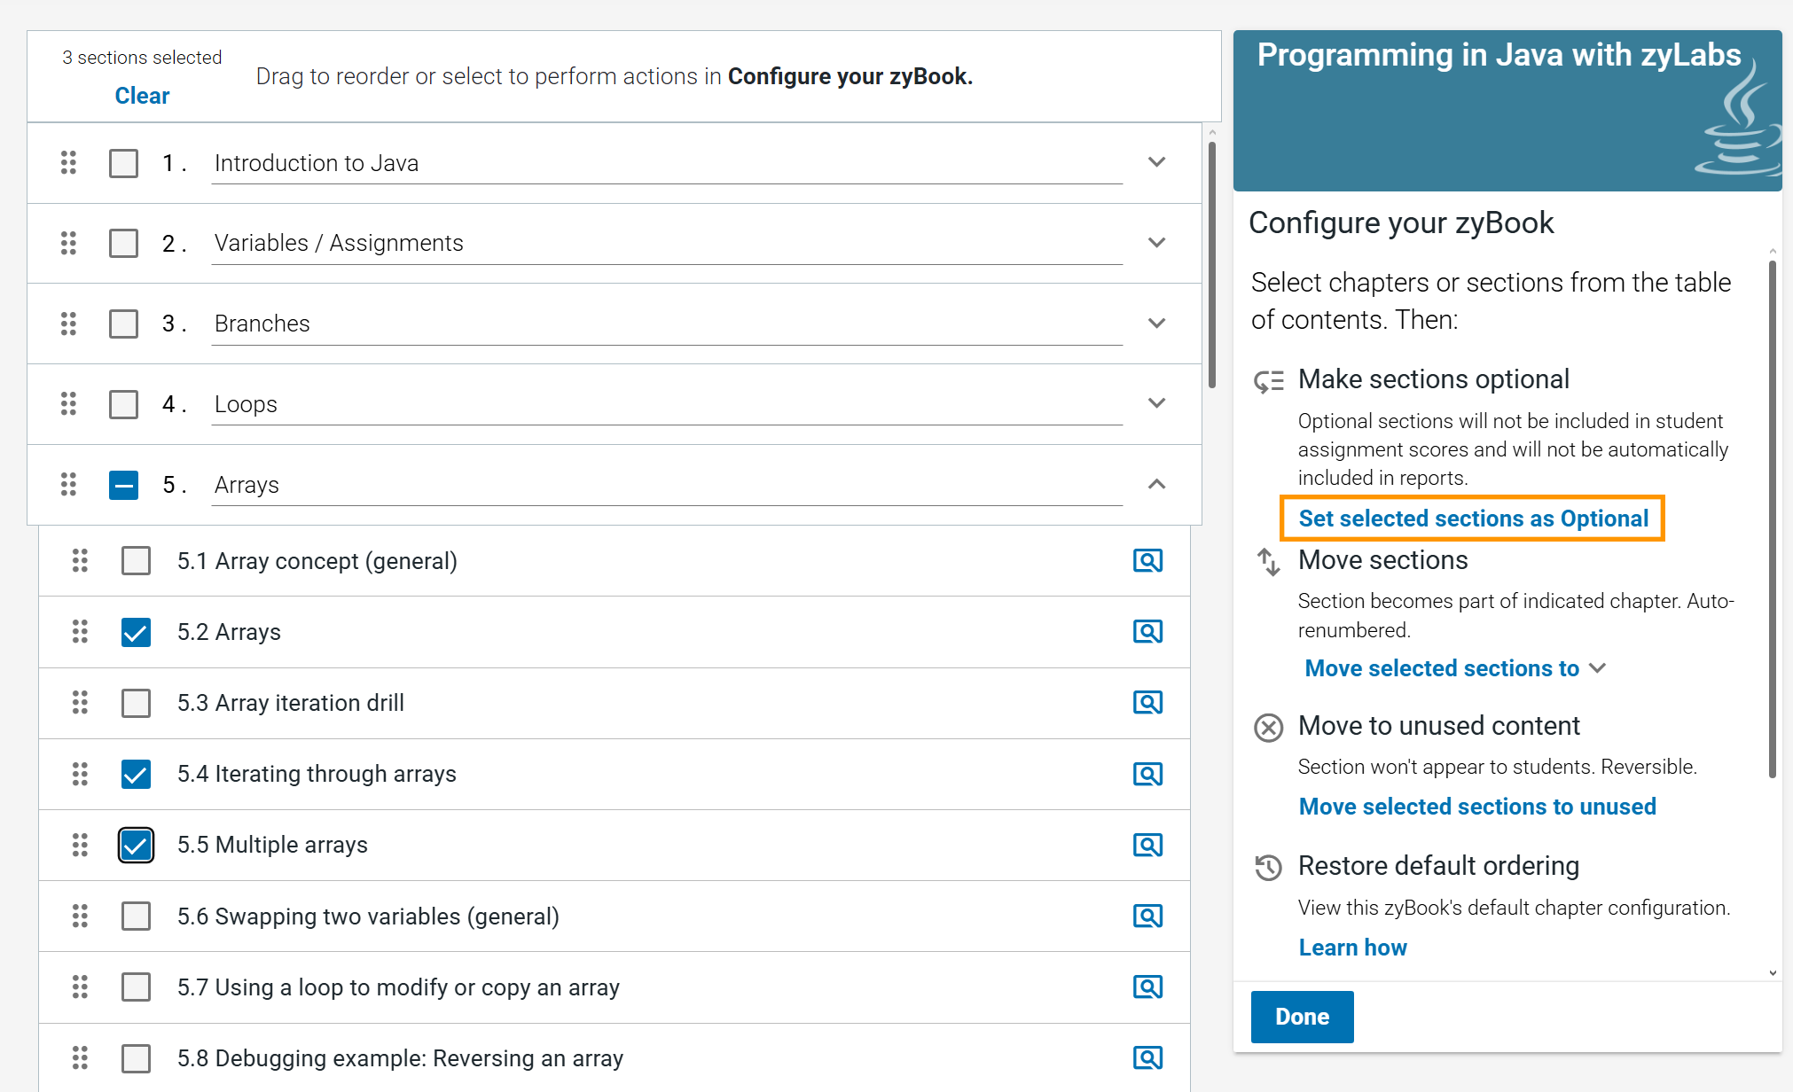Viewport: 1793px width, 1092px height.
Task: Click the Make sections optional icon
Action: pyautogui.click(x=1269, y=381)
